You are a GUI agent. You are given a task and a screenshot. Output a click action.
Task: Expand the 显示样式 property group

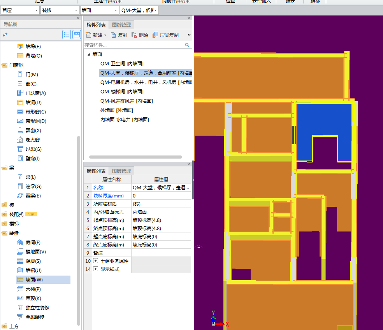[95, 269]
